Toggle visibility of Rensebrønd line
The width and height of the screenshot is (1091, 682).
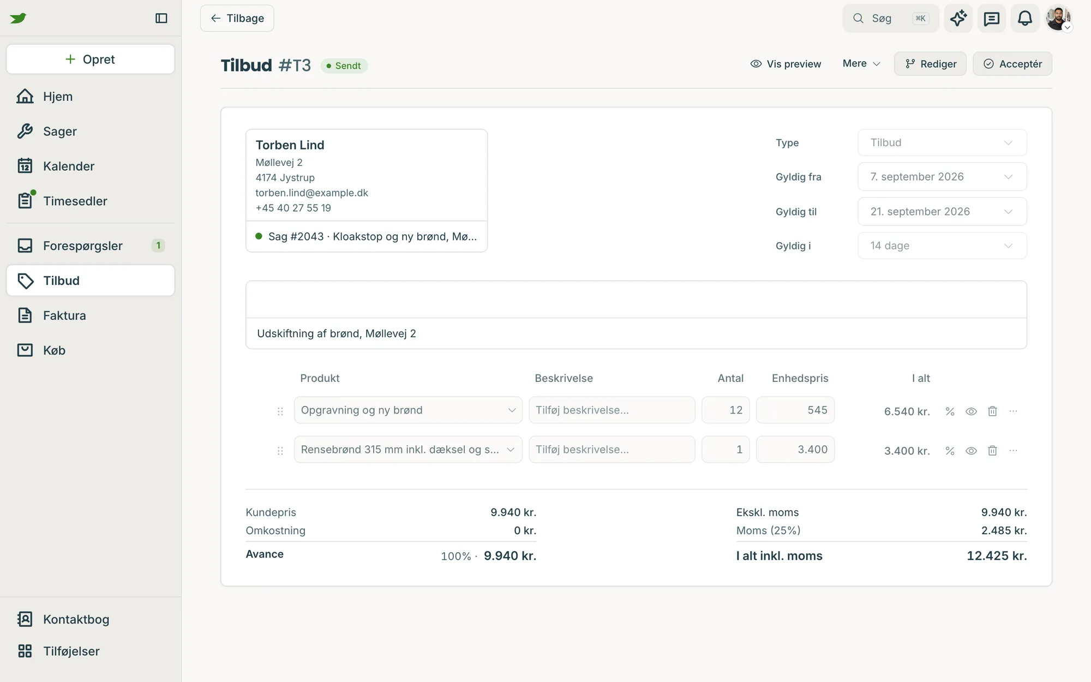coord(971,451)
